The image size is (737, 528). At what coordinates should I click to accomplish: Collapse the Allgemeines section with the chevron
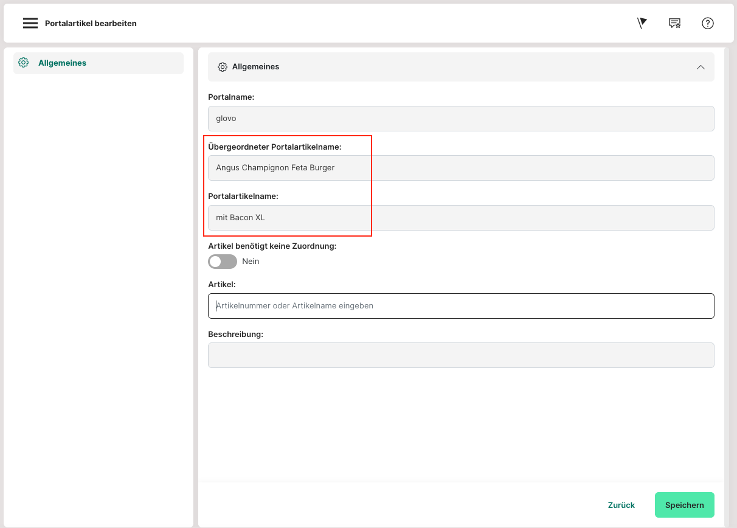tap(701, 67)
